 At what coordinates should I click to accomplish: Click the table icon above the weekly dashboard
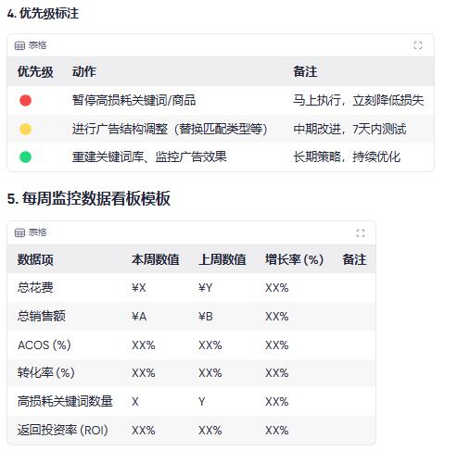pyautogui.click(x=19, y=232)
